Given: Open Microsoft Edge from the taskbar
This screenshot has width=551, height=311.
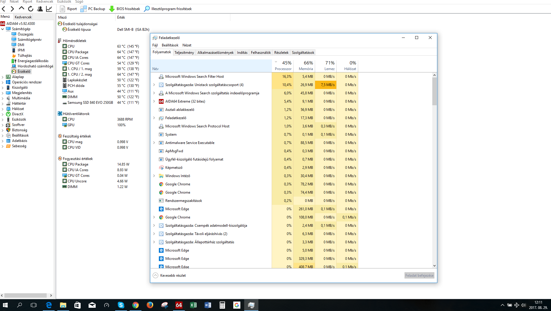Looking at the screenshot, I should coord(49,305).
